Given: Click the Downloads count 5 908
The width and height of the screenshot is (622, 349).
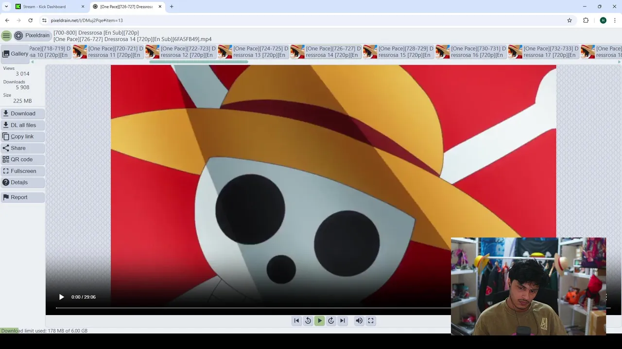Looking at the screenshot, I should click(22, 87).
